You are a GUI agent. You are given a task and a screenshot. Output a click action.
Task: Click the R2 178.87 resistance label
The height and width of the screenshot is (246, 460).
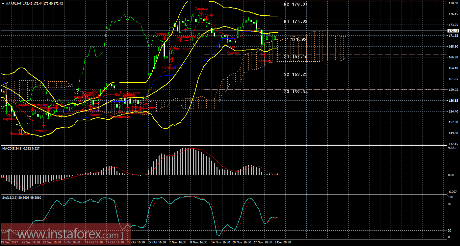pyautogui.click(x=295, y=5)
